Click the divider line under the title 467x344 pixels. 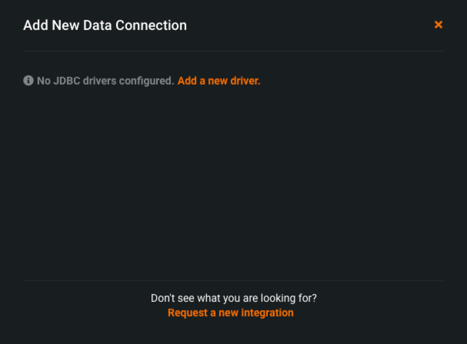(x=233, y=51)
